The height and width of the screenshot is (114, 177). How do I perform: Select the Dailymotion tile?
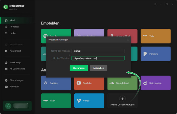point(156,83)
